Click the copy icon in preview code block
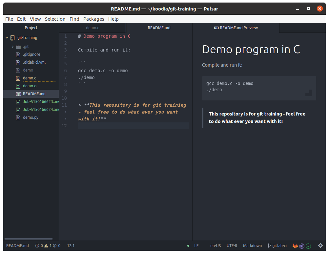 click(x=309, y=93)
